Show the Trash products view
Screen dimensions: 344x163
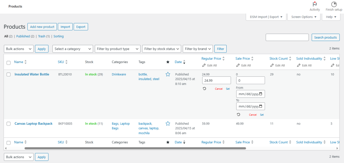click(x=41, y=36)
